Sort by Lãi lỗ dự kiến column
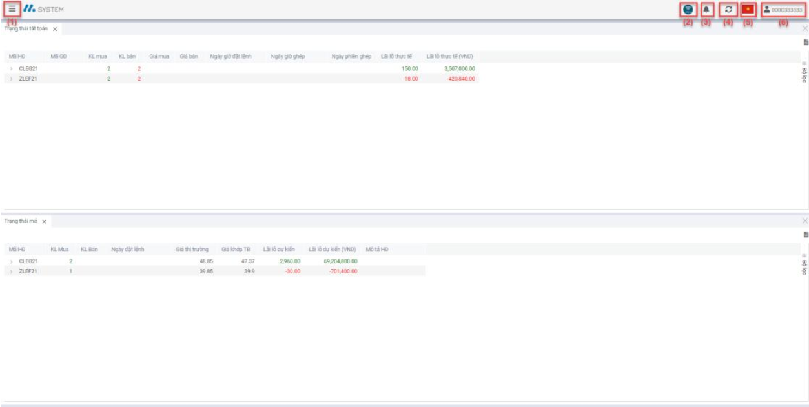The height and width of the screenshot is (407, 809). pyautogui.click(x=279, y=249)
